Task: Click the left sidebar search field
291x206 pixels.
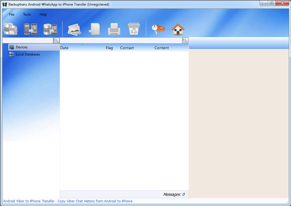Action: click(27, 40)
